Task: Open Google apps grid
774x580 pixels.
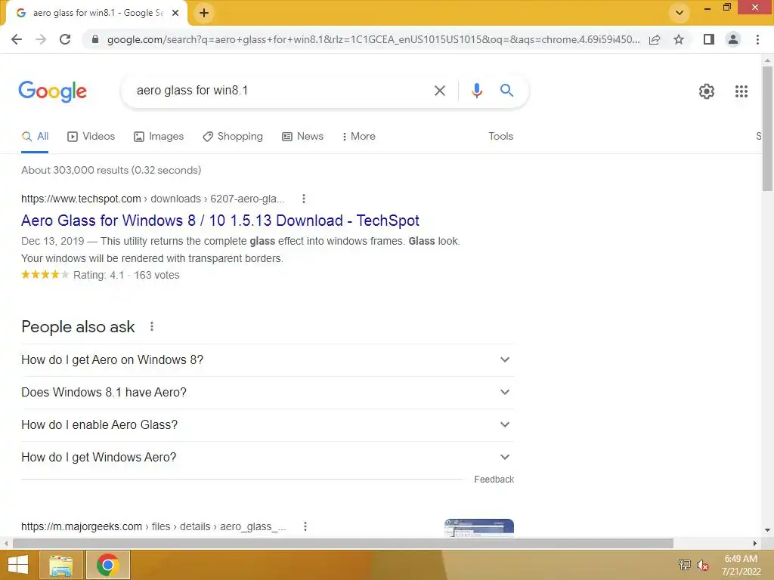Action: pos(741,91)
